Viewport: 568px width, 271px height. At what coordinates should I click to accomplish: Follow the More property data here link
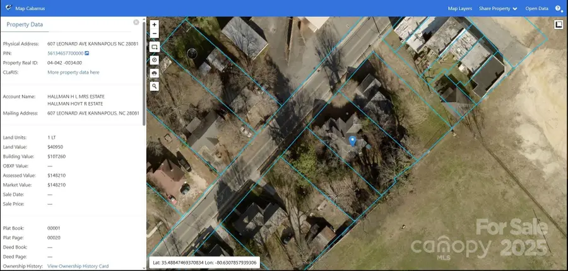[73, 72]
